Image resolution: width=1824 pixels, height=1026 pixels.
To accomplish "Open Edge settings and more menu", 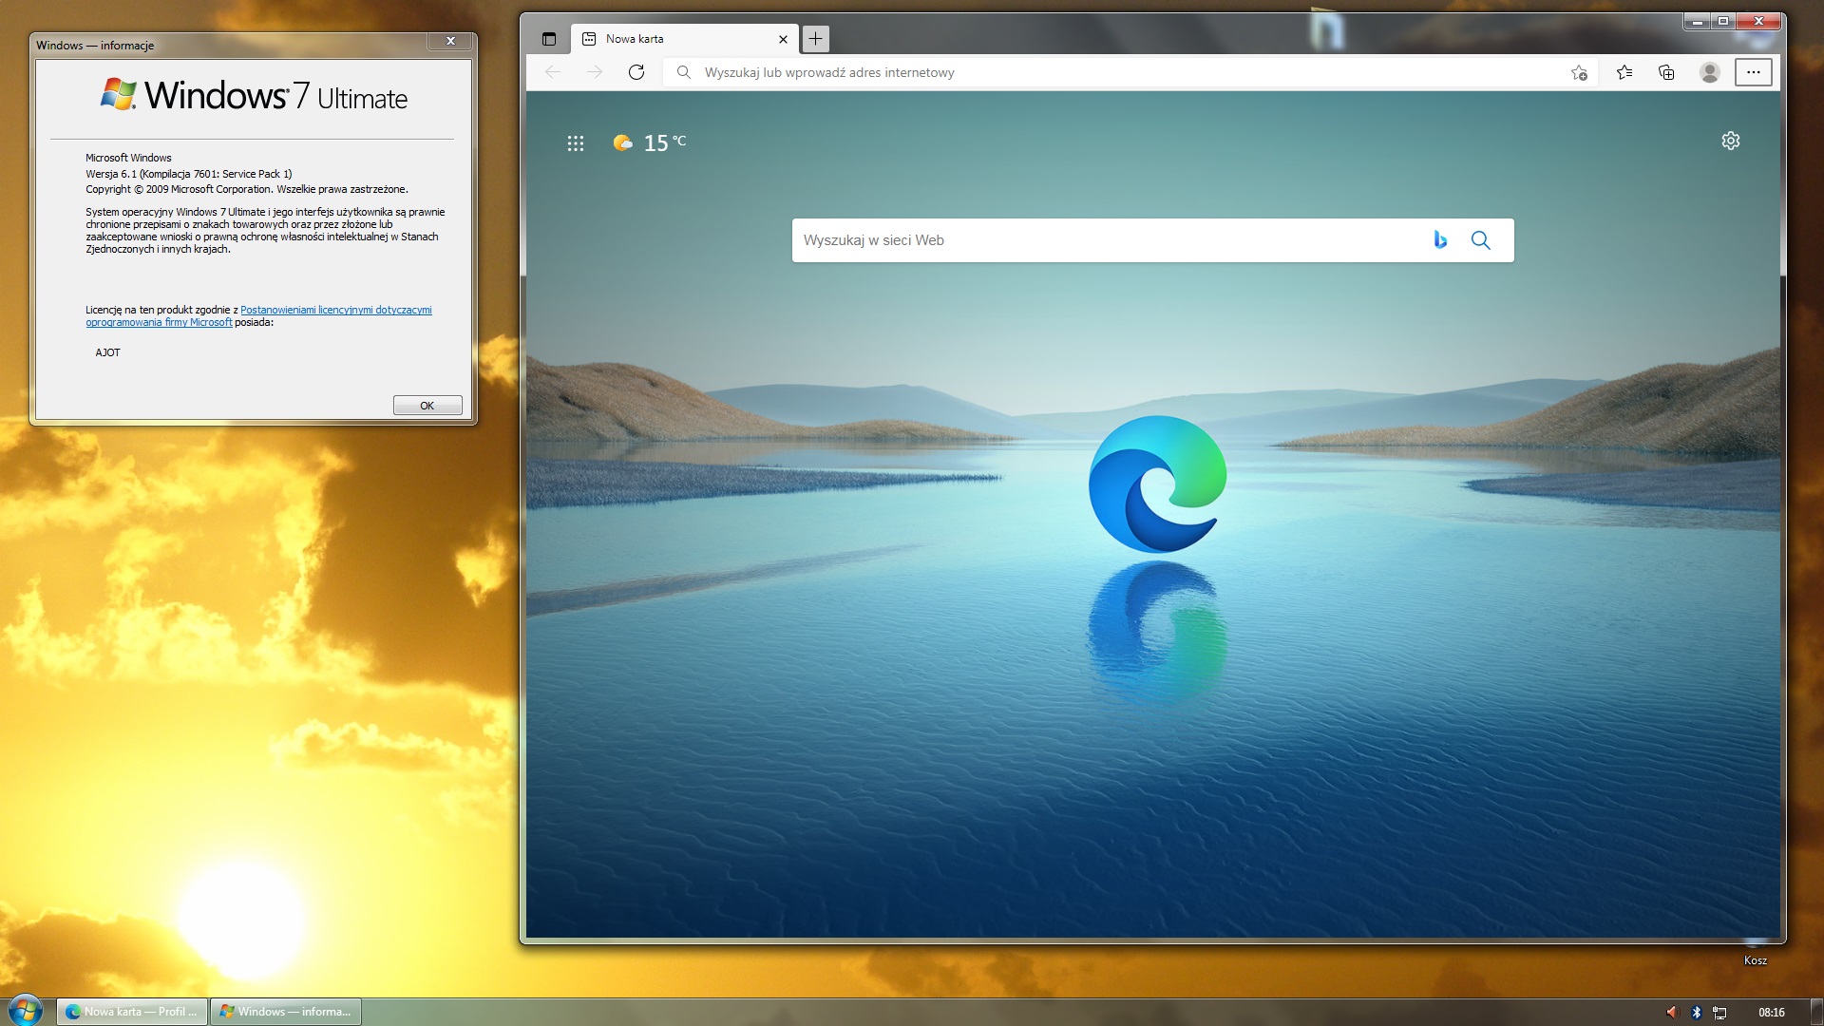I will [x=1754, y=72].
